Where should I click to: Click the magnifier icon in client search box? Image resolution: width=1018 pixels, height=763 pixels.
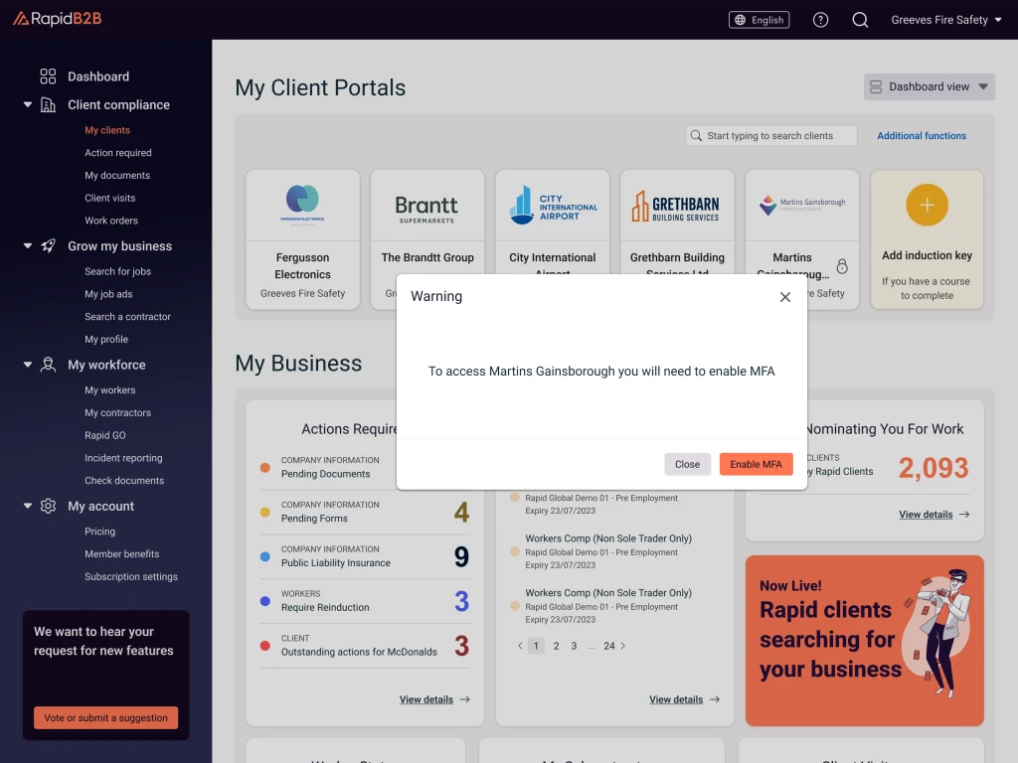696,135
